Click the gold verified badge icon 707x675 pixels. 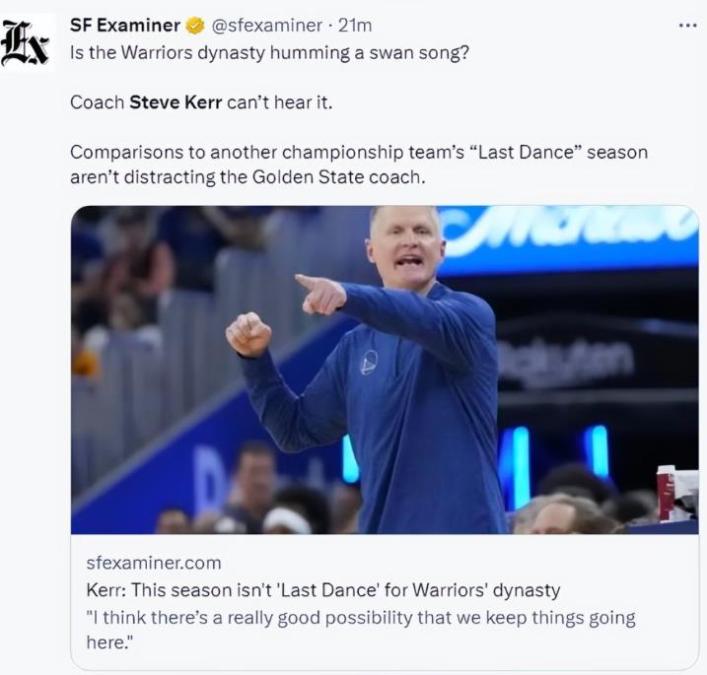tap(195, 25)
